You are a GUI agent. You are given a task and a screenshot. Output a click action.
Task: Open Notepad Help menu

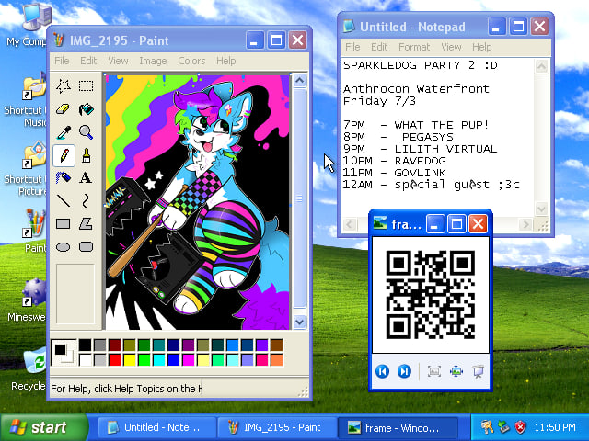click(481, 47)
